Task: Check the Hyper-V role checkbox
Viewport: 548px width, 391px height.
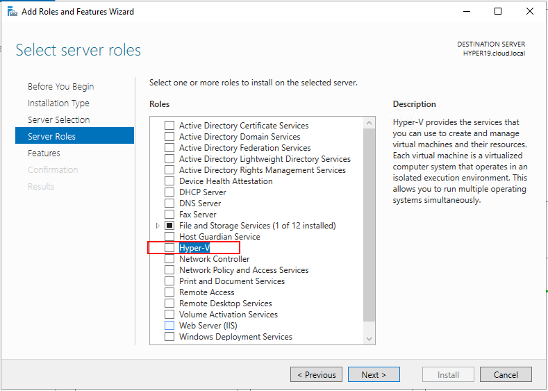Action: [169, 248]
